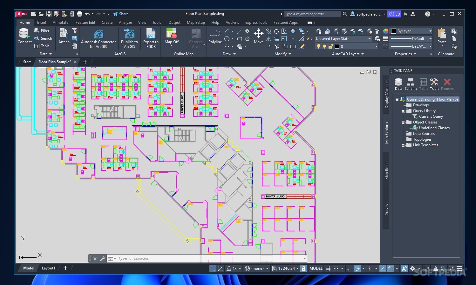Select the Line draw tool

[x=239, y=31]
